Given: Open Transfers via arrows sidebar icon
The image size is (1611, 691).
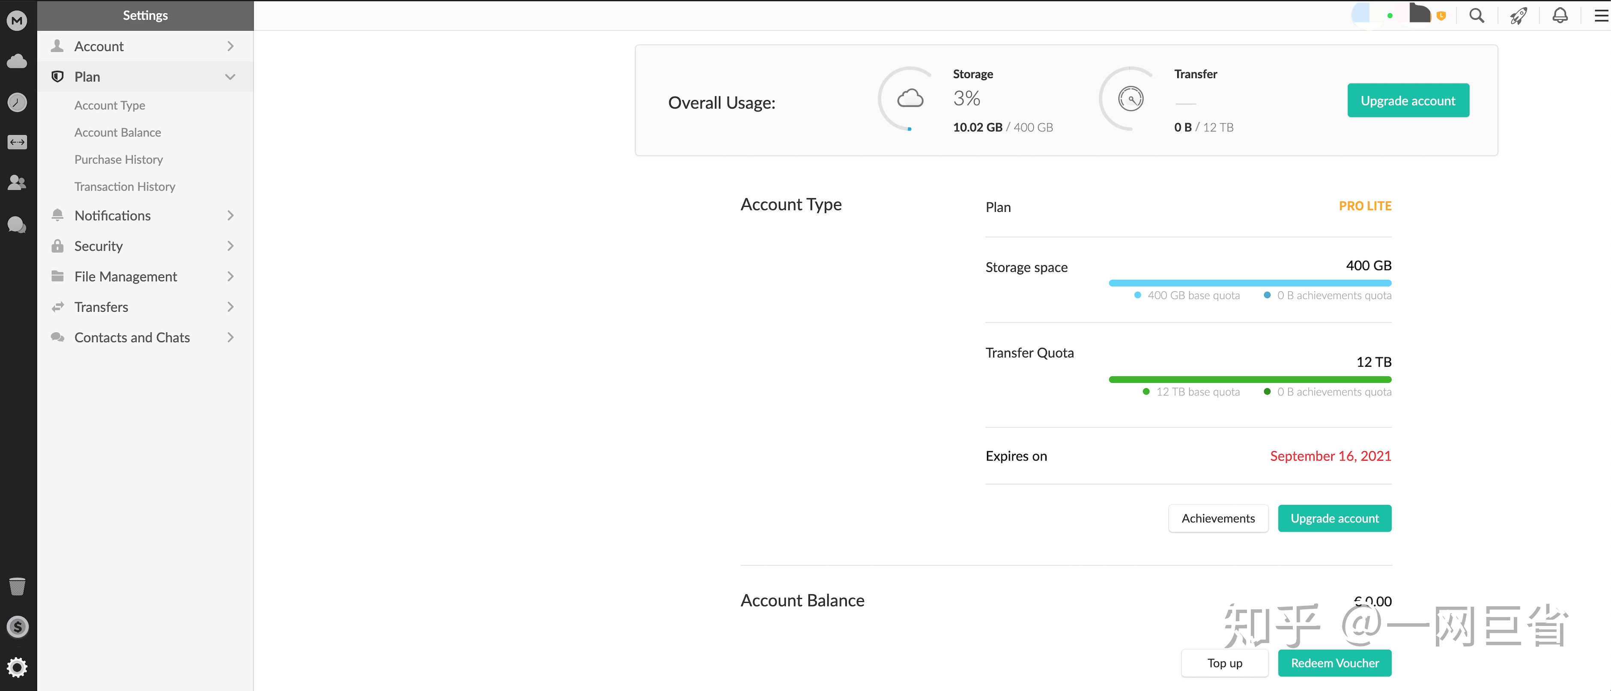Looking at the screenshot, I should point(17,142).
